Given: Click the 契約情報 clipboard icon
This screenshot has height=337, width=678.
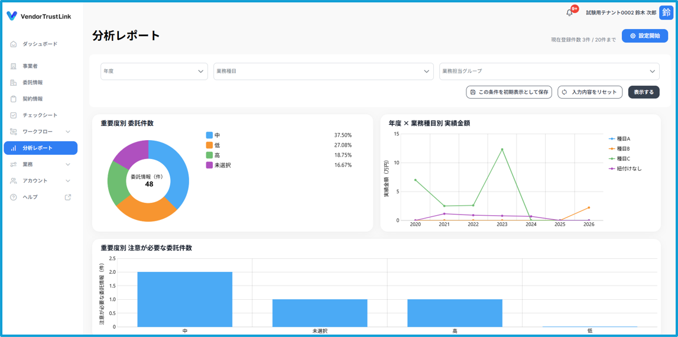Looking at the screenshot, I should [14, 99].
